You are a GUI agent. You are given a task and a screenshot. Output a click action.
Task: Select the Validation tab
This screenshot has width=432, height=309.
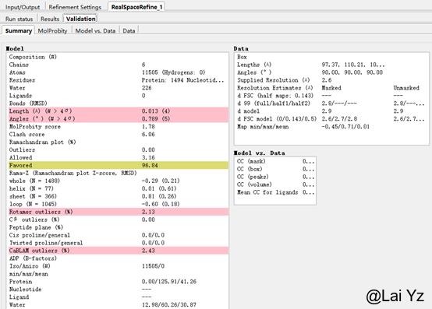81,19
